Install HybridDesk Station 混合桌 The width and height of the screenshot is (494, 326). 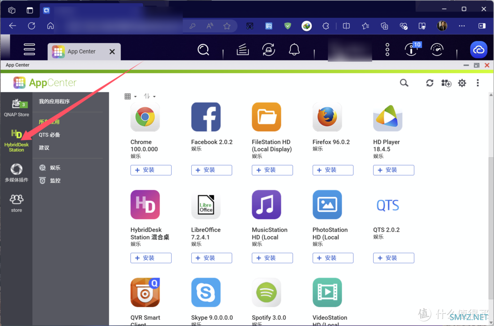151,258
